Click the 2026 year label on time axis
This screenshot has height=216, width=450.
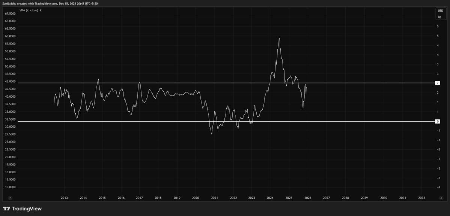[x=308, y=198]
